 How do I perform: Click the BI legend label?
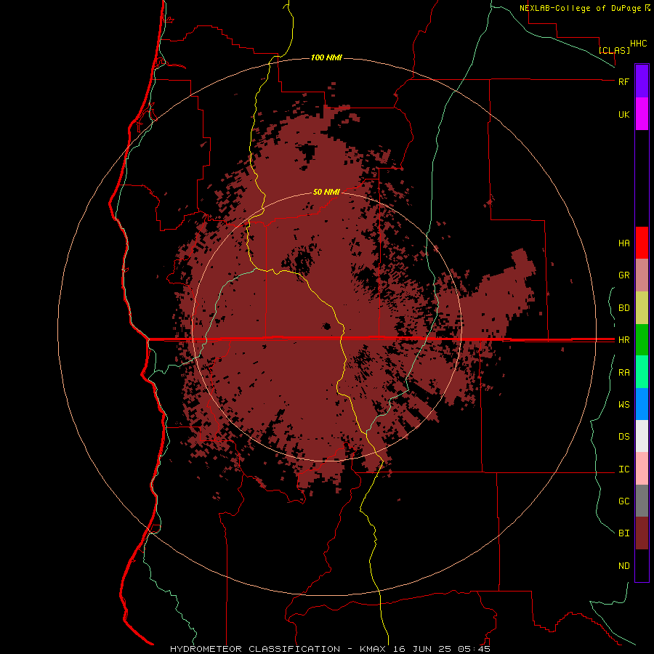pyautogui.click(x=623, y=533)
